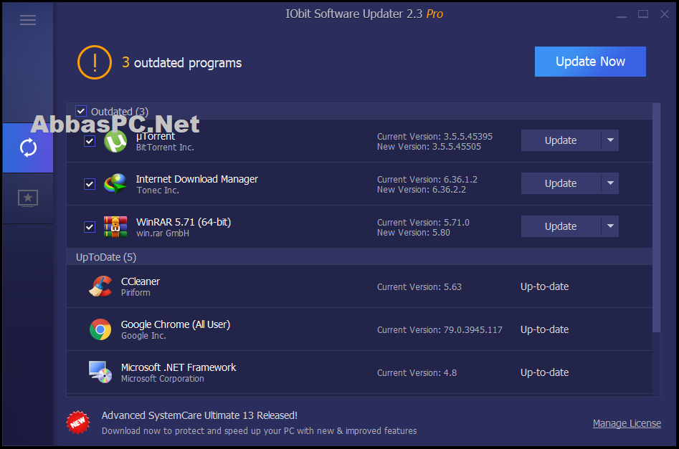Select the Google Chrome (All User) name
This screenshot has width=679, height=449.
point(176,324)
